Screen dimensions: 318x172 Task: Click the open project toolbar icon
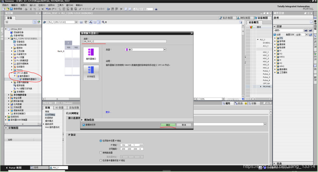tap(8, 9)
